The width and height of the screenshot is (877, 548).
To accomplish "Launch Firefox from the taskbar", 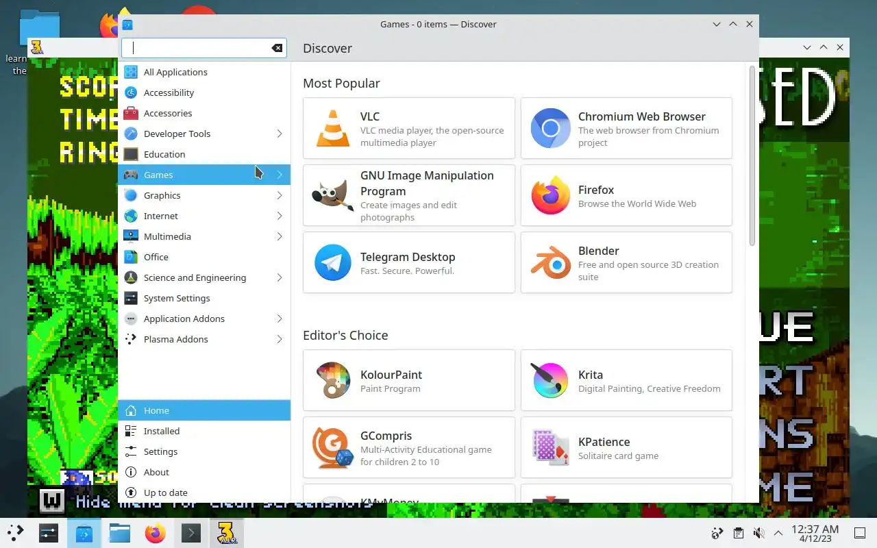I will coord(156,533).
